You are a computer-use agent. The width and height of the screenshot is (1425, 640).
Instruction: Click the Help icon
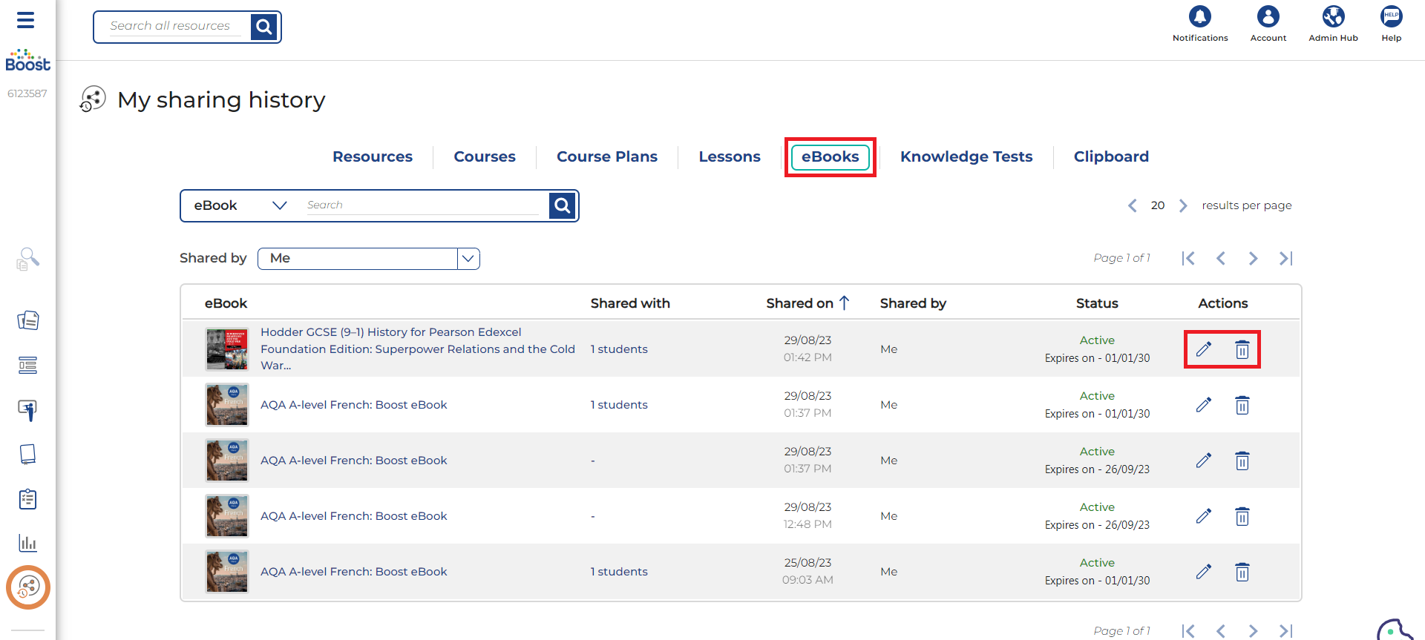[x=1391, y=17]
